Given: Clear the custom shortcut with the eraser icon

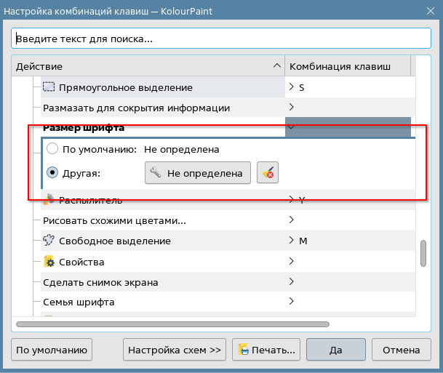Looking at the screenshot, I should coord(268,173).
